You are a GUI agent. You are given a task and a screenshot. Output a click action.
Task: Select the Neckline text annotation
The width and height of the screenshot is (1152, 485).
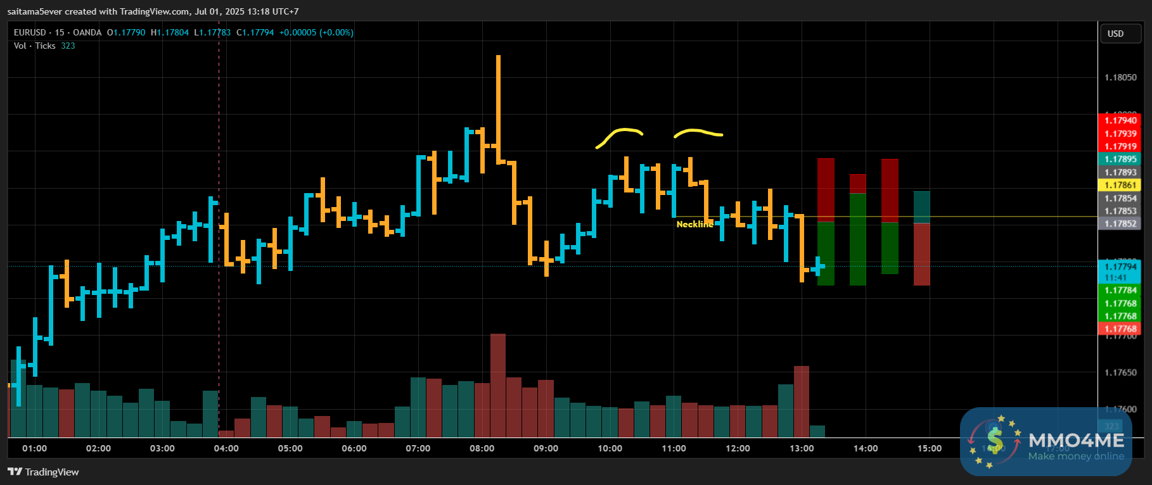(x=694, y=224)
